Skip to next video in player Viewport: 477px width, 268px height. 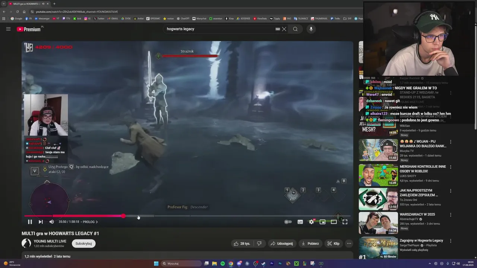click(x=41, y=222)
